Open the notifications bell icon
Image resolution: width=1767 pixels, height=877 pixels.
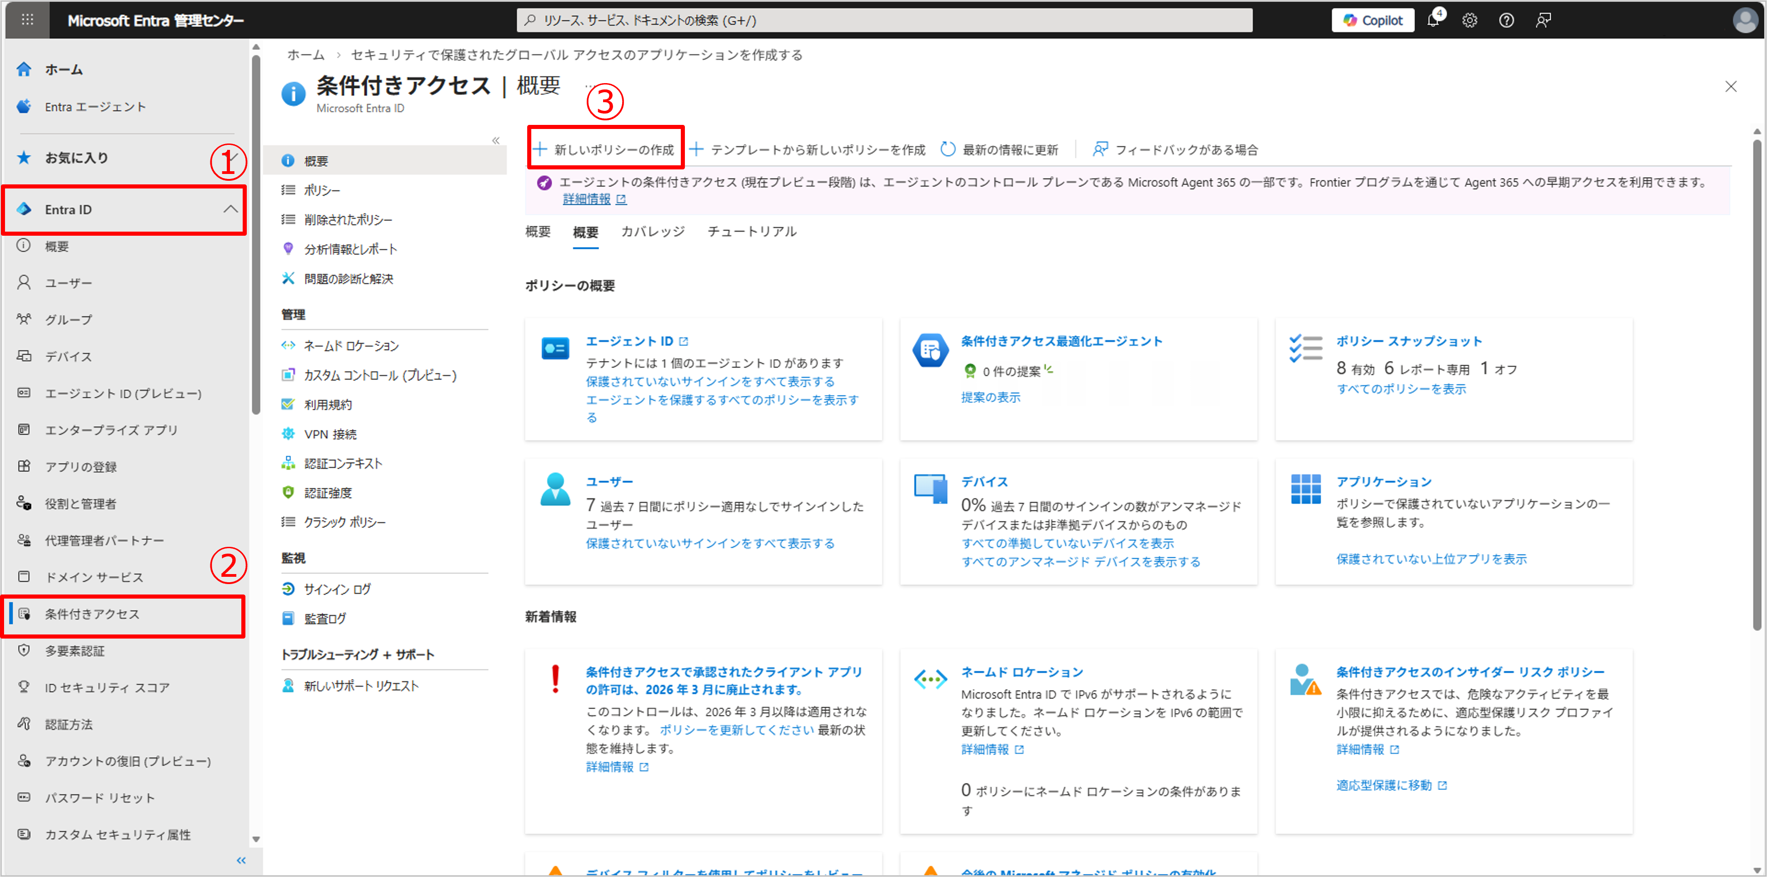click(1433, 20)
